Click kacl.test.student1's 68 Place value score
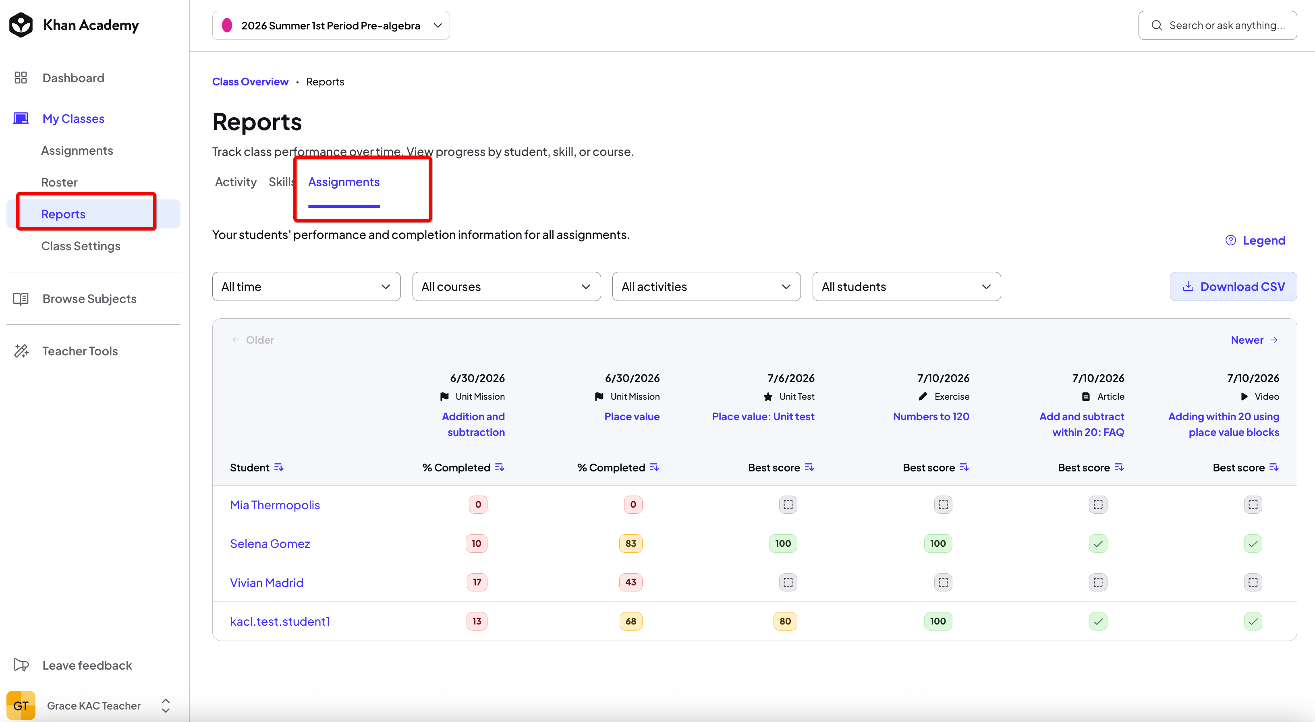 pyautogui.click(x=631, y=621)
